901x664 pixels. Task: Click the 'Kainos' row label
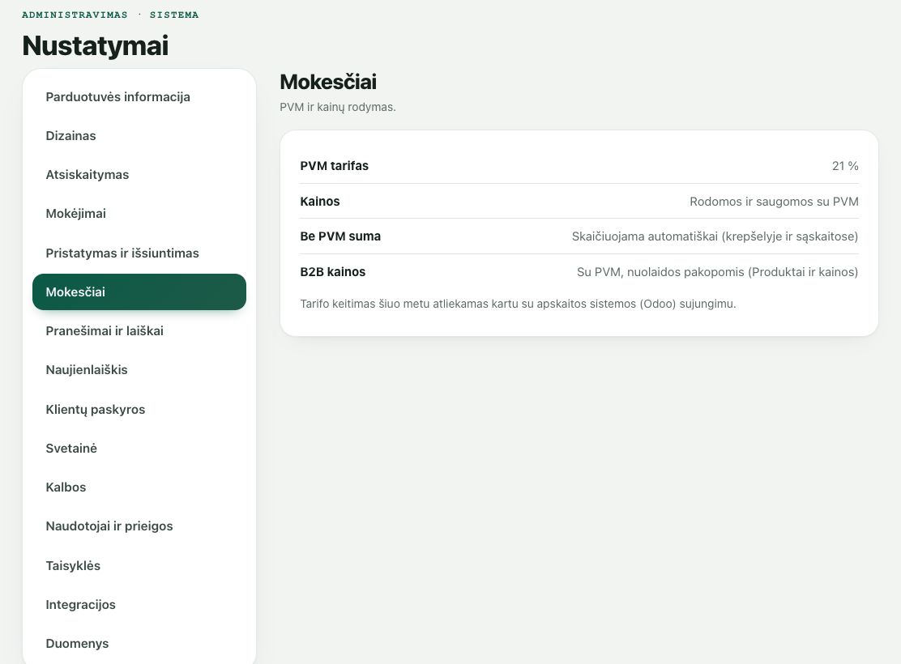click(x=320, y=202)
